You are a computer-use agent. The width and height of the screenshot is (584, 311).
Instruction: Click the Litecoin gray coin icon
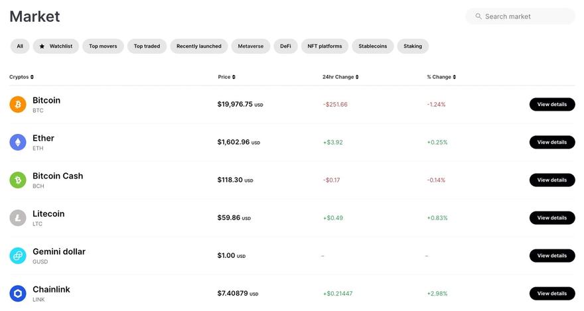18,218
